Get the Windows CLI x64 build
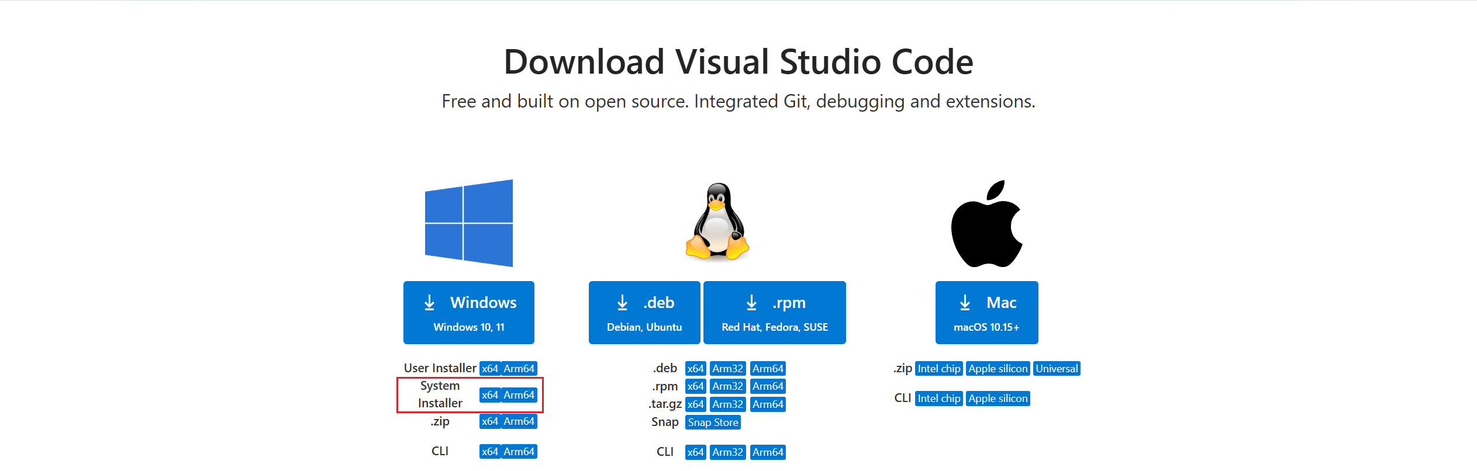 pyautogui.click(x=490, y=452)
